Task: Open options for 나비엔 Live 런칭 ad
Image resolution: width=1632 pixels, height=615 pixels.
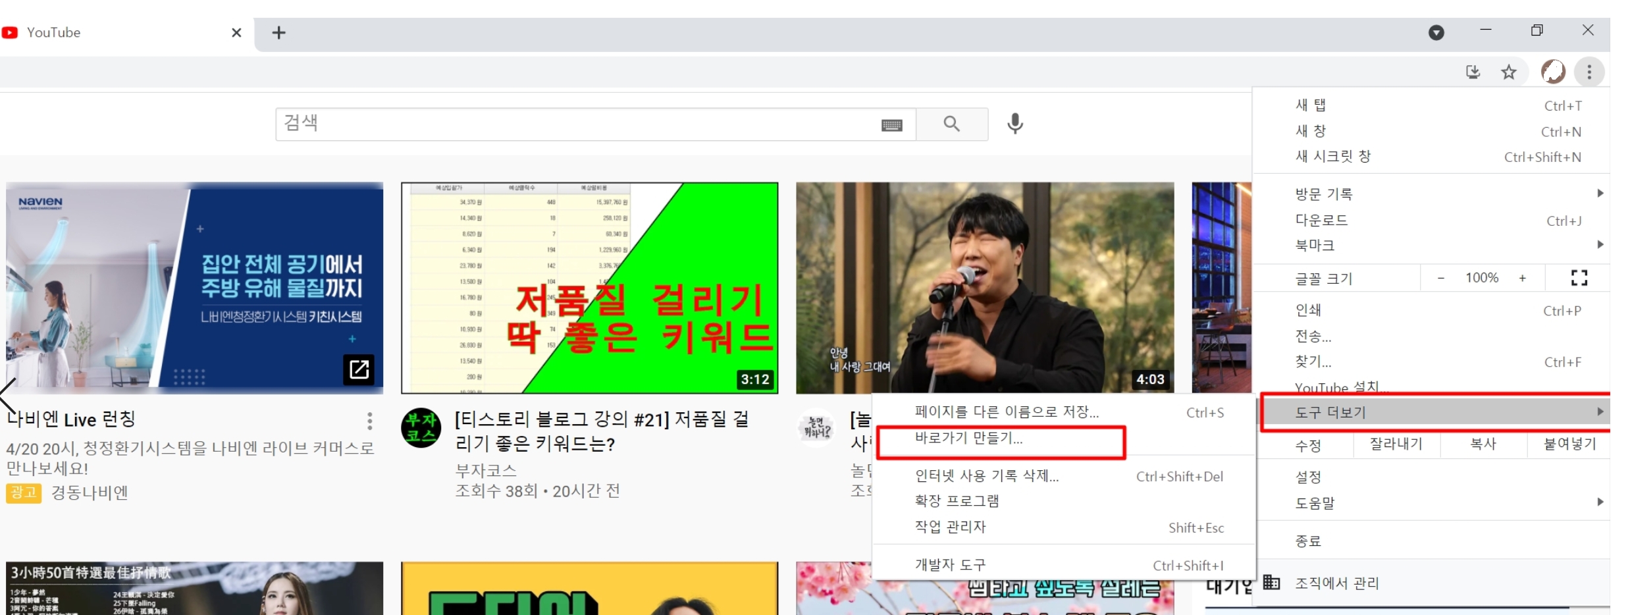Action: pyautogui.click(x=370, y=420)
